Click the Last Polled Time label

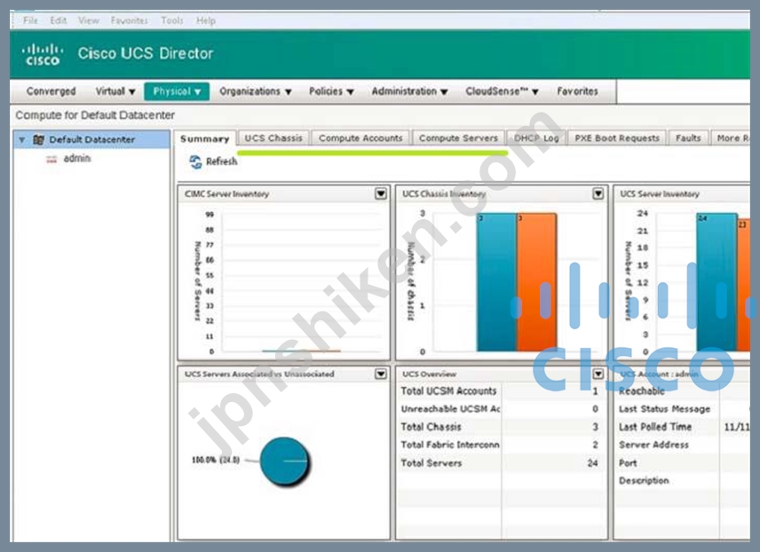(x=655, y=427)
